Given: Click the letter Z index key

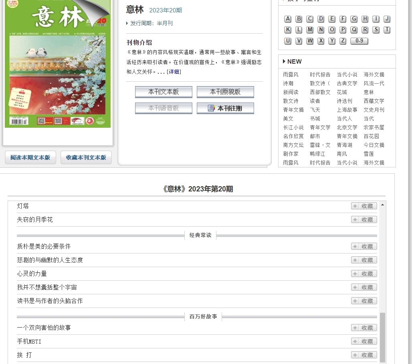Looking at the screenshot, I should pos(343,41).
